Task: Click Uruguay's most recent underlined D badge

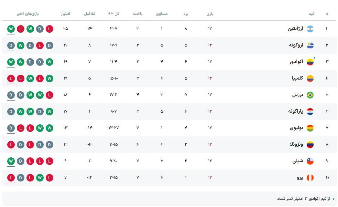Action: click(11, 45)
